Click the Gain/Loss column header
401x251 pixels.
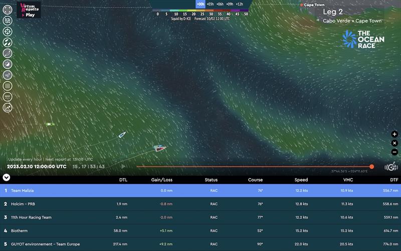(x=161, y=180)
